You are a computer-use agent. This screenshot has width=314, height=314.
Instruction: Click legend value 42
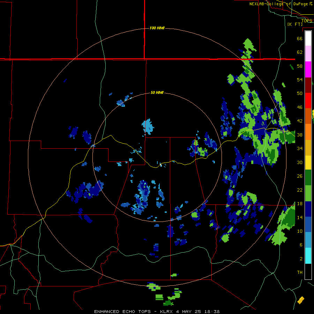300,121
